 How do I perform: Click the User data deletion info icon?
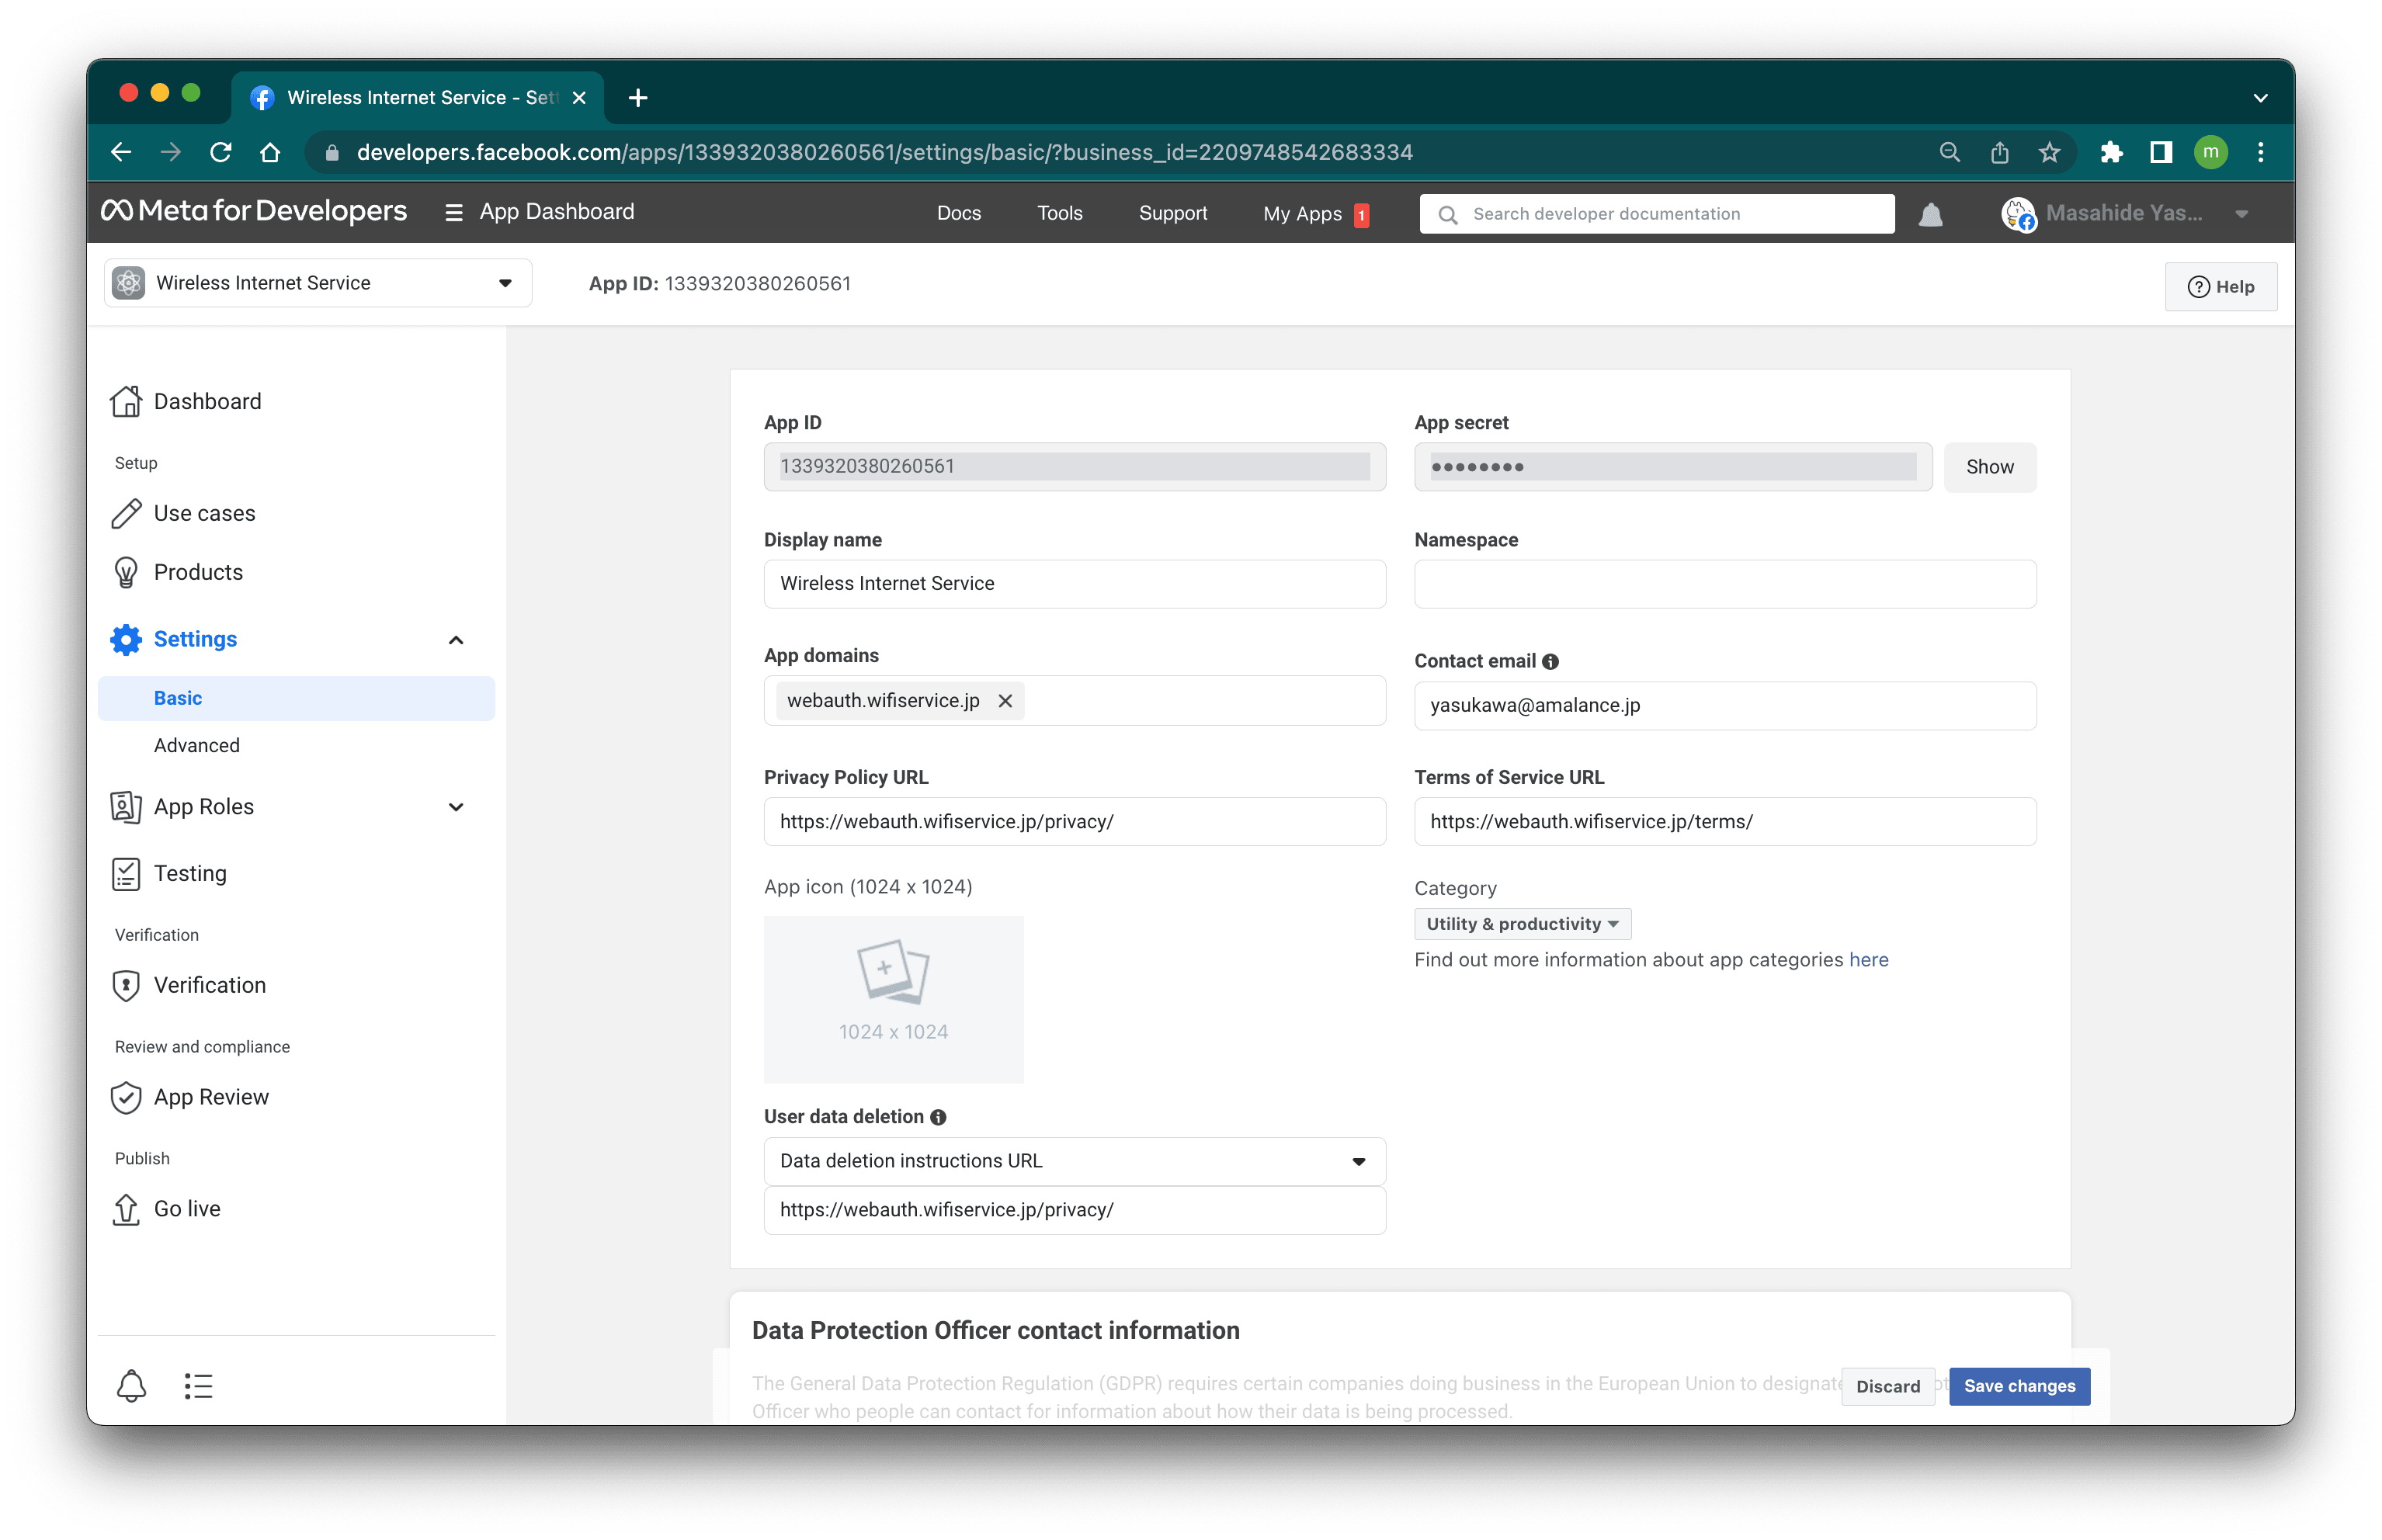tap(937, 1117)
